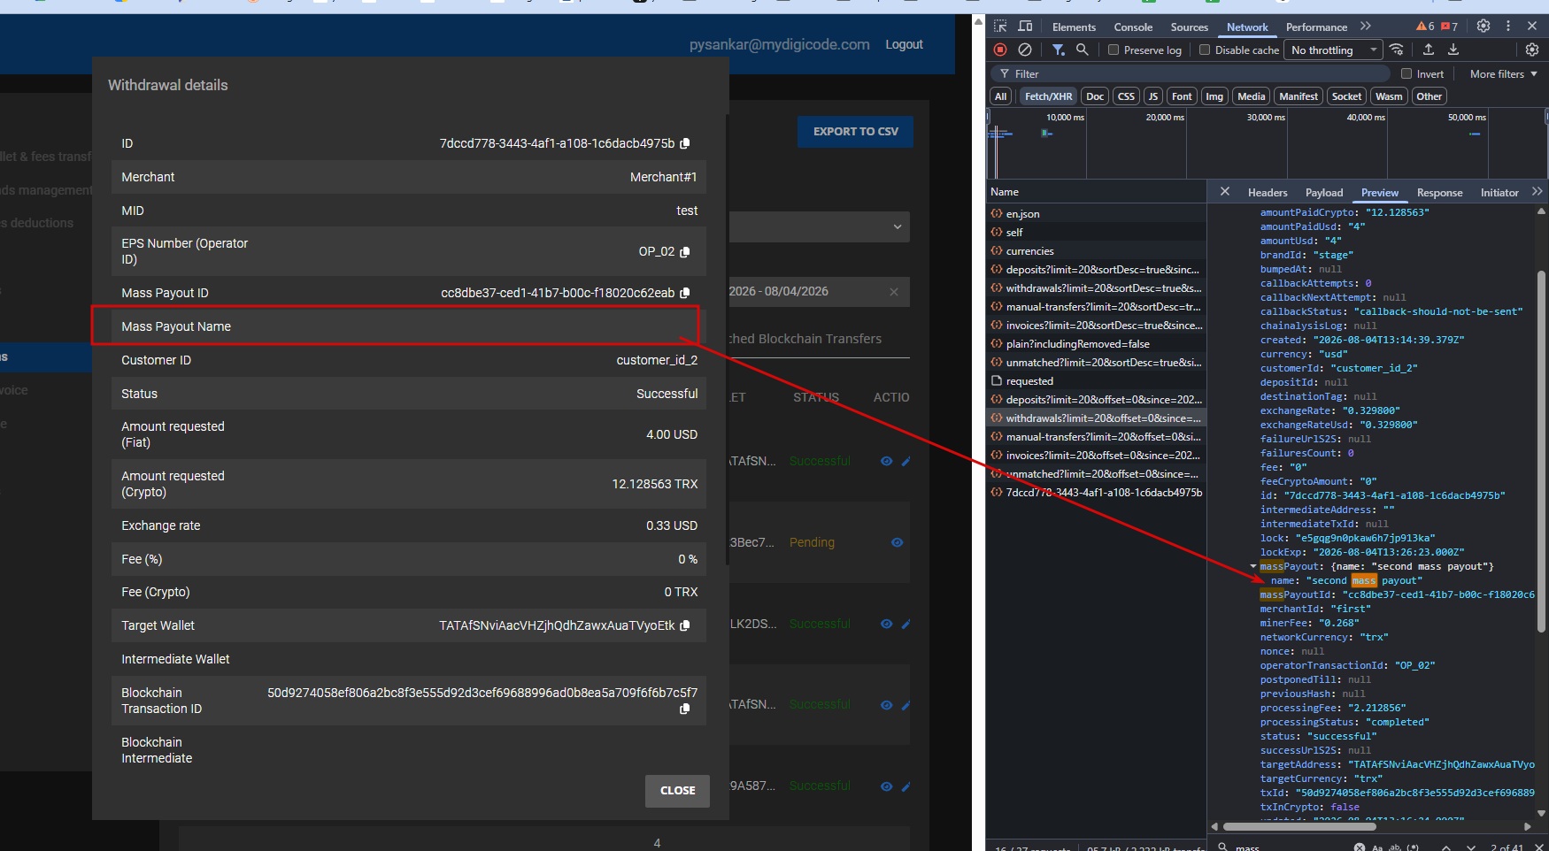Image resolution: width=1549 pixels, height=851 pixels.
Task: Copy the Mass Payout ID value
Action: click(x=685, y=293)
